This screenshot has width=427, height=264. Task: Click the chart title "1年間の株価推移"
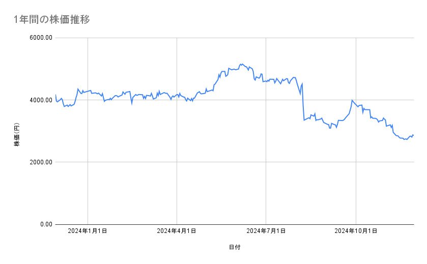[x=52, y=20]
